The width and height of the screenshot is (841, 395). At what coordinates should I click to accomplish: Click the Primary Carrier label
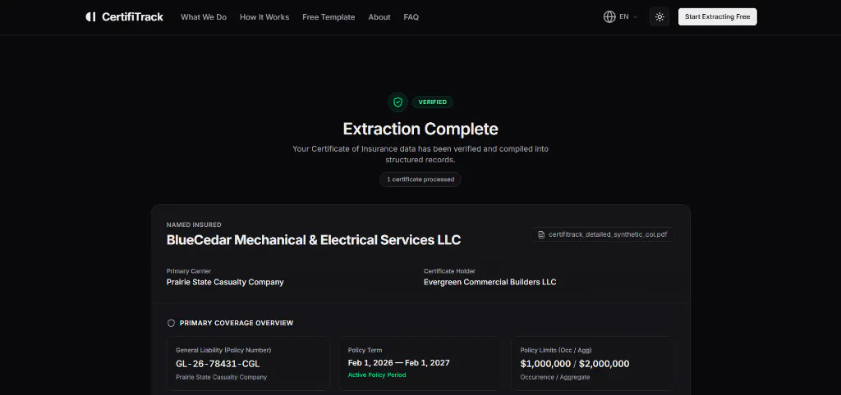(189, 270)
